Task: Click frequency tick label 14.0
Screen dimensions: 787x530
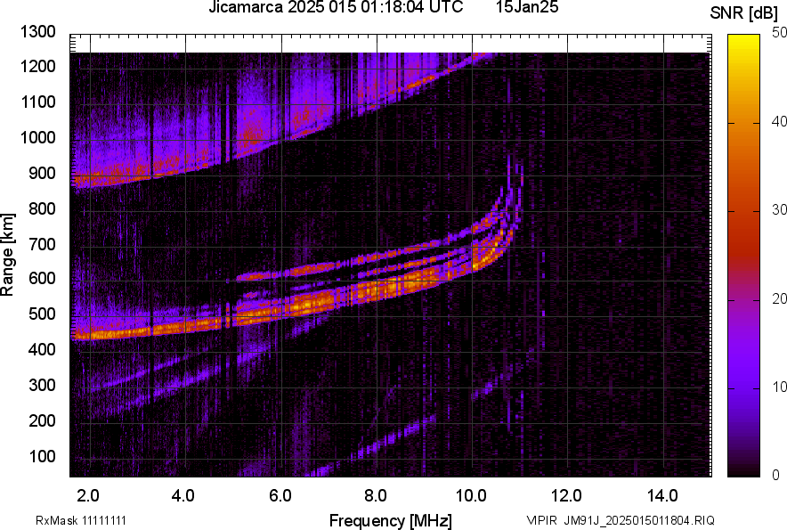Action: 662,495
